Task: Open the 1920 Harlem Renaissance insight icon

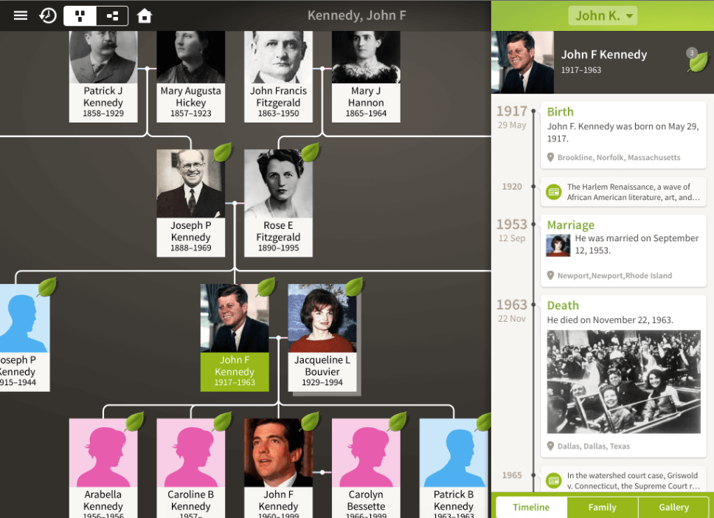Action: tap(553, 191)
